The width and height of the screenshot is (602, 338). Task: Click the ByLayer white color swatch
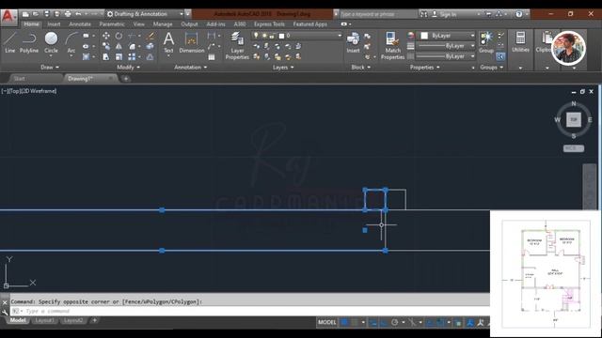[424, 36]
